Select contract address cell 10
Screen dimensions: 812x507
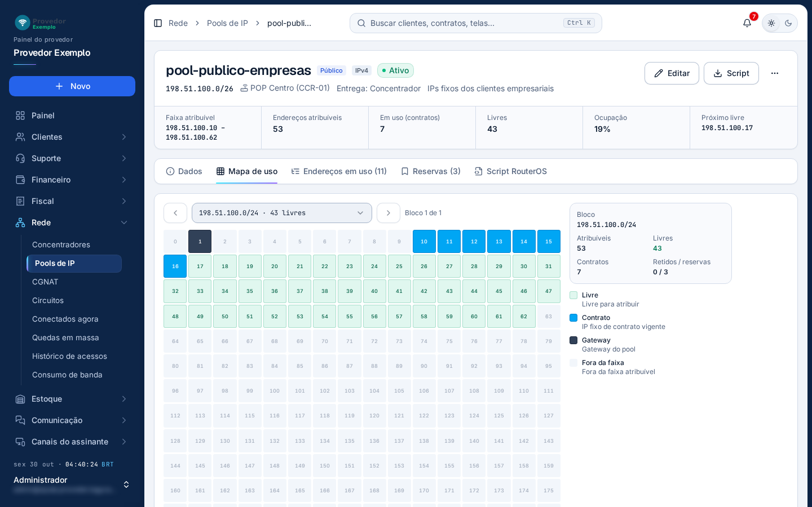click(x=424, y=242)
